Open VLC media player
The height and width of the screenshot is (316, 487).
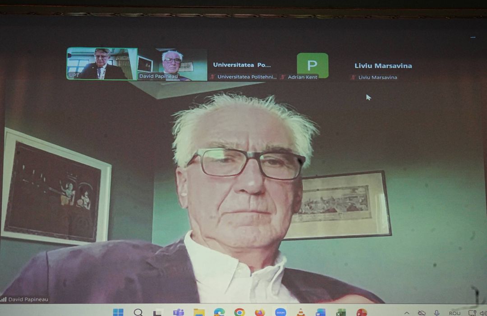click(x=301, y=312)
